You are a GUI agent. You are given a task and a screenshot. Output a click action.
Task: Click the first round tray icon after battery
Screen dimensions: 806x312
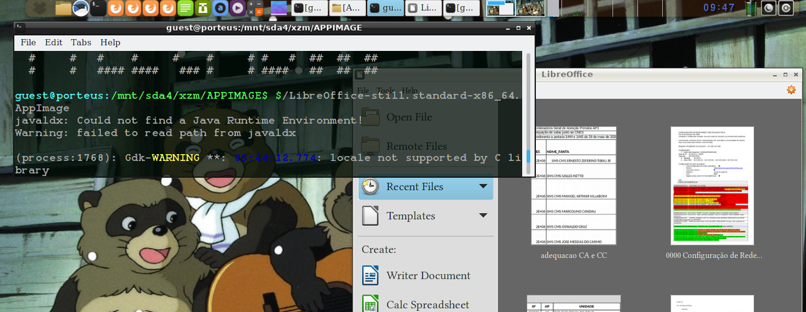click(x=769, y=8)
